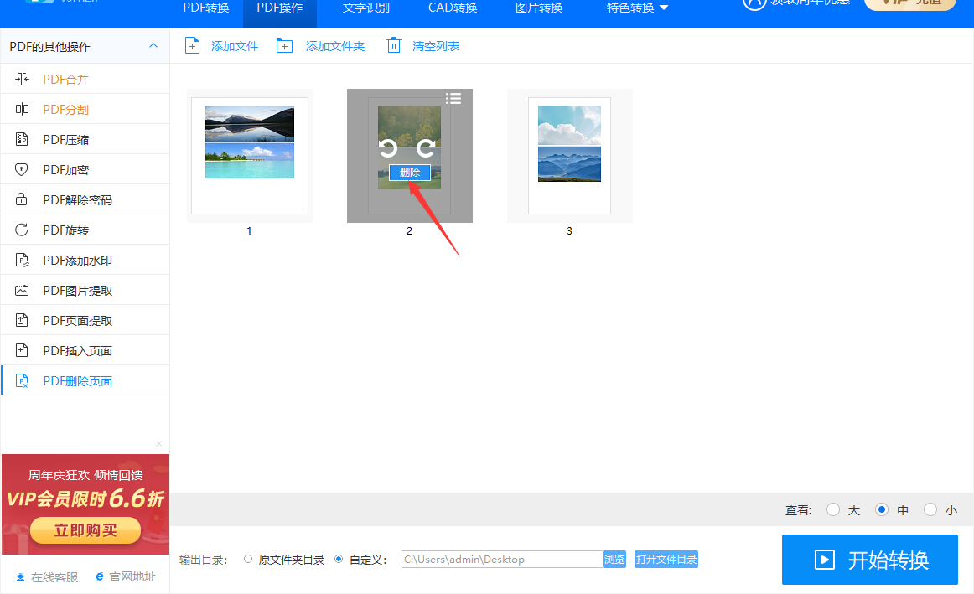Select PDF图片提取 in the sidebar
The image size is (974, 594).
click(85, 290)
